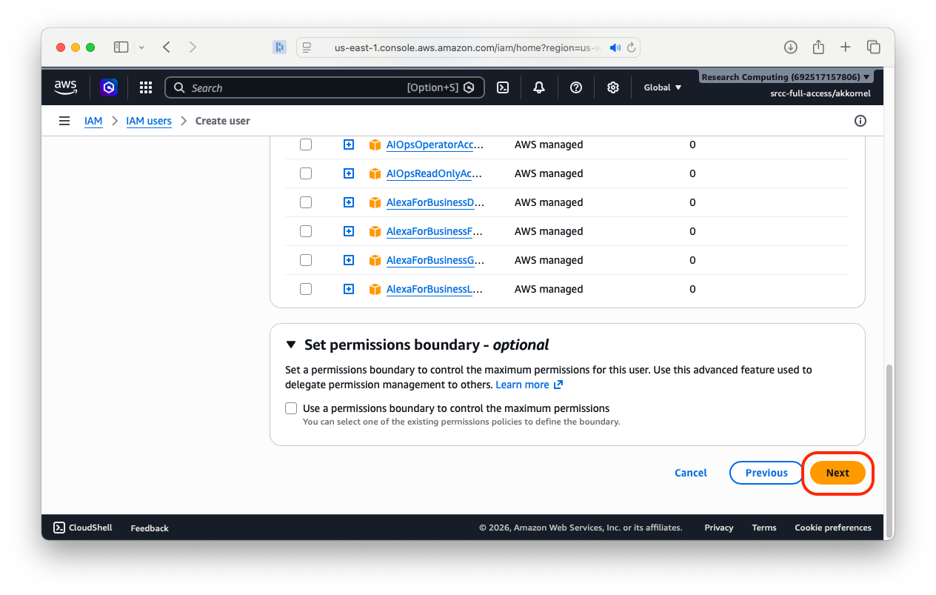Screen dimensions: 936x595
Task: Open AlexaForBusinessD policy link
Action: (x=435, y=202)
